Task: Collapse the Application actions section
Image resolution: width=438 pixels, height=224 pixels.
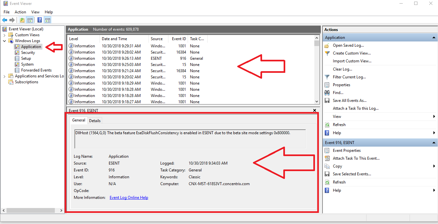Action: tap(434, 38)
